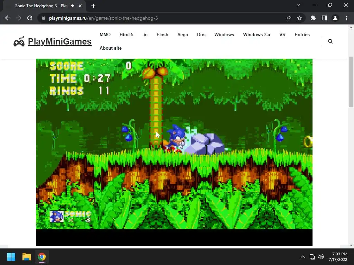Image resolution: width=354 pixels, height=265 pixels.
Task: Open the Chrome profile avatar
Action: coord(335,18)
